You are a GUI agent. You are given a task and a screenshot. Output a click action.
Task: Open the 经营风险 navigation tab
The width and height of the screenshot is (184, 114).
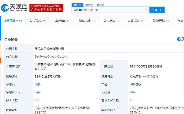coord(87,21)
